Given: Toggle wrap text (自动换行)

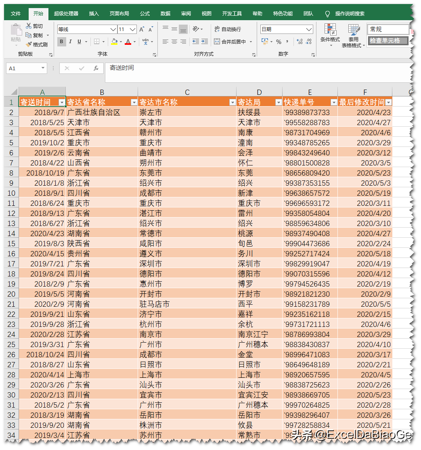Looking at the screenshot, I should pos(228,29).
